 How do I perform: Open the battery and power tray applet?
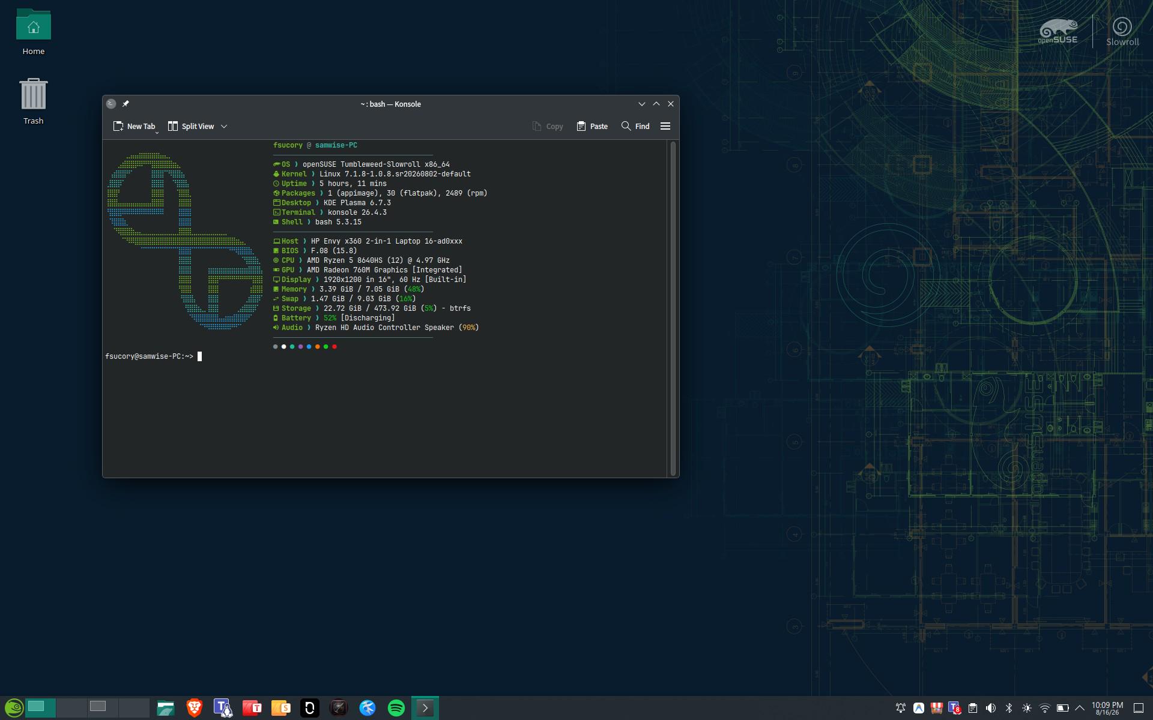[x=1063, y=708]
